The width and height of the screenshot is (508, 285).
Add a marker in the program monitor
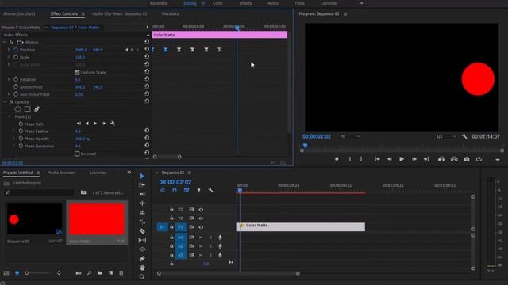pyautogui.click(x=337, y=159)
